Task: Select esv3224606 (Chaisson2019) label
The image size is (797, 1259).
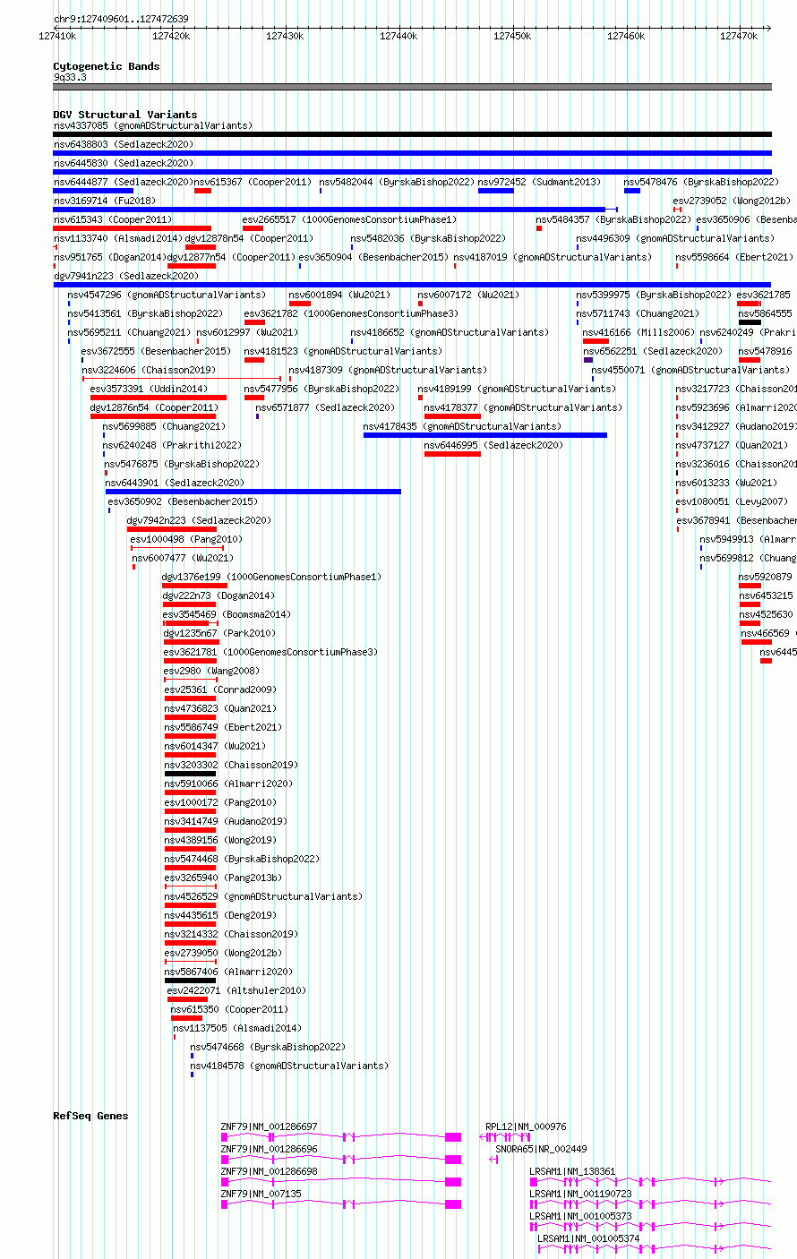Action: pos(149,370)
